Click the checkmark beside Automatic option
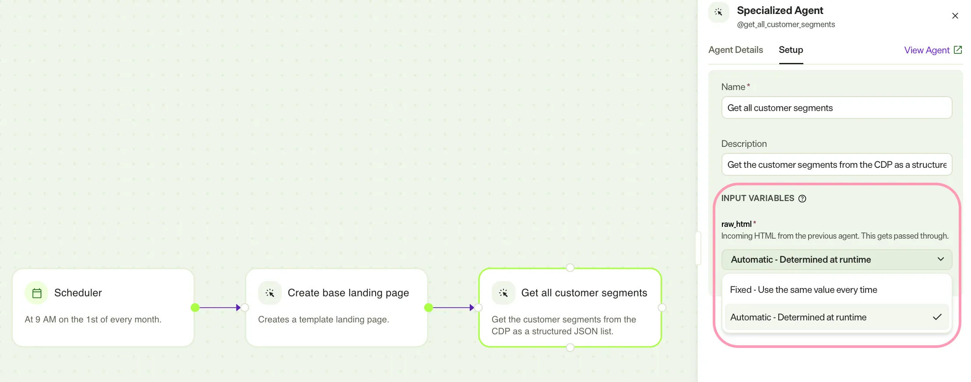 pyautogui.click(x=937, y=317)
